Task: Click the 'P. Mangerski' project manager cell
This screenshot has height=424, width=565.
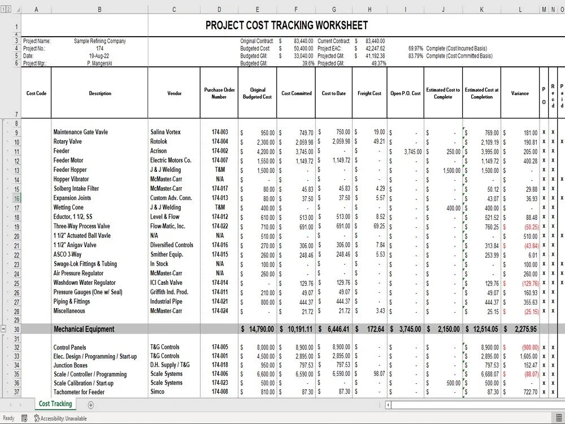Action: [100, 63]
